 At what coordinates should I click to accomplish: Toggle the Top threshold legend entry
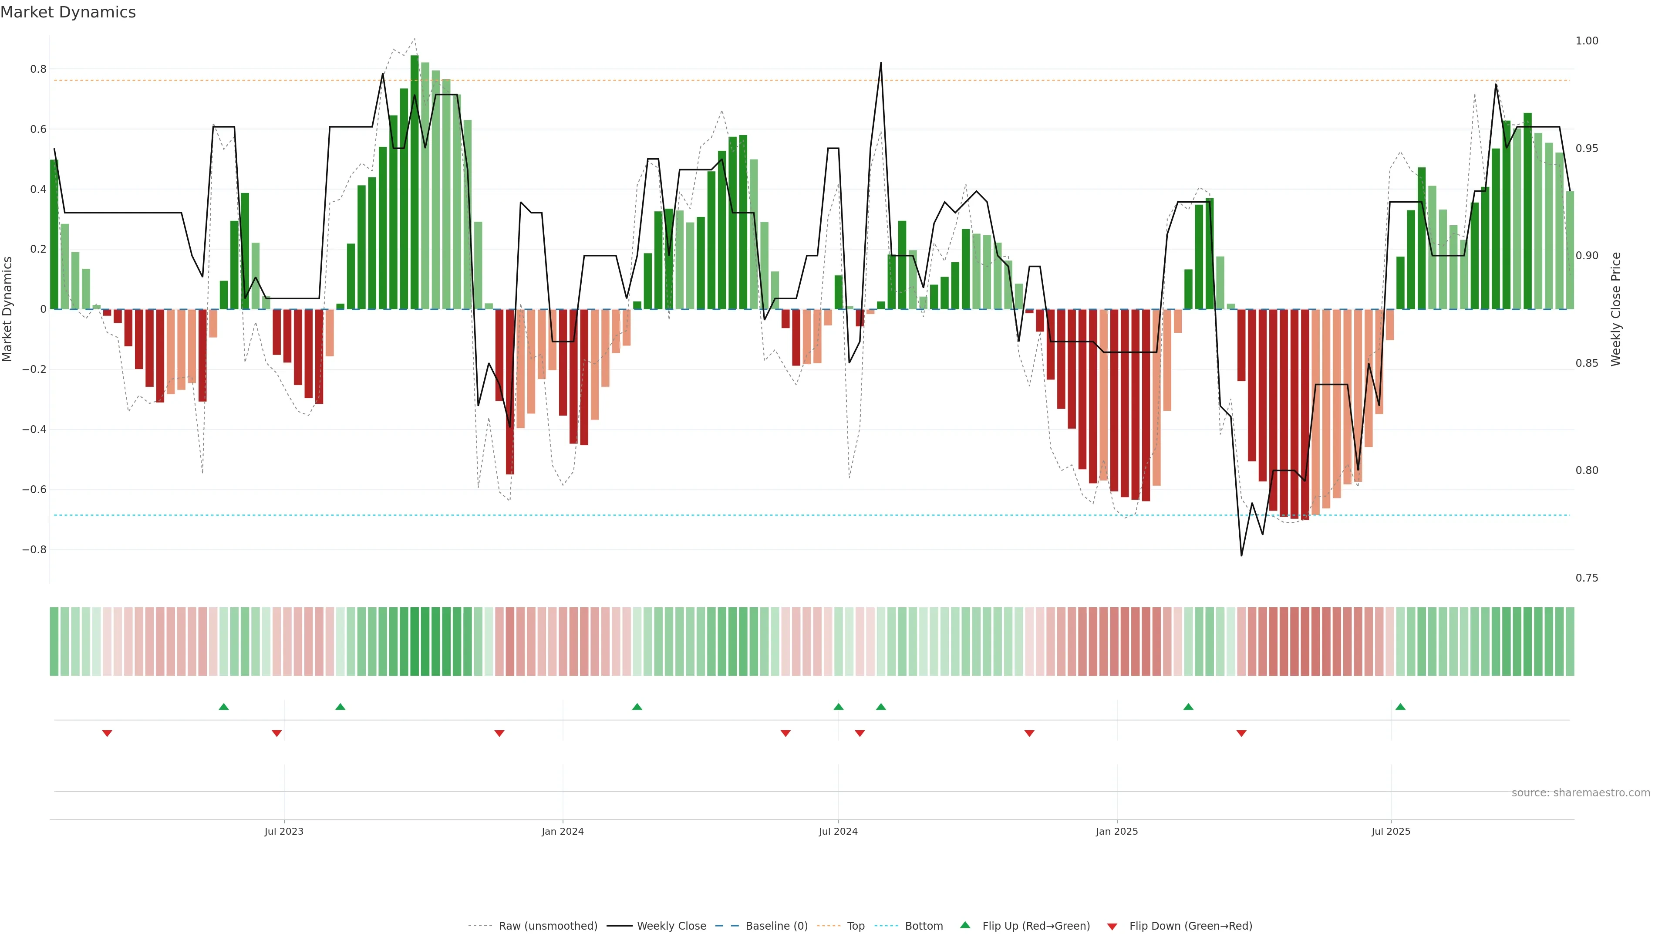[x=856, y=926]
